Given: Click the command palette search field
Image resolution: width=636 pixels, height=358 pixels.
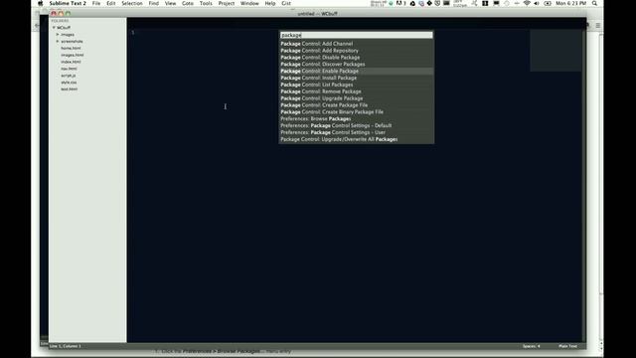Looking at the screenshot, I should (x=356, y=36).
